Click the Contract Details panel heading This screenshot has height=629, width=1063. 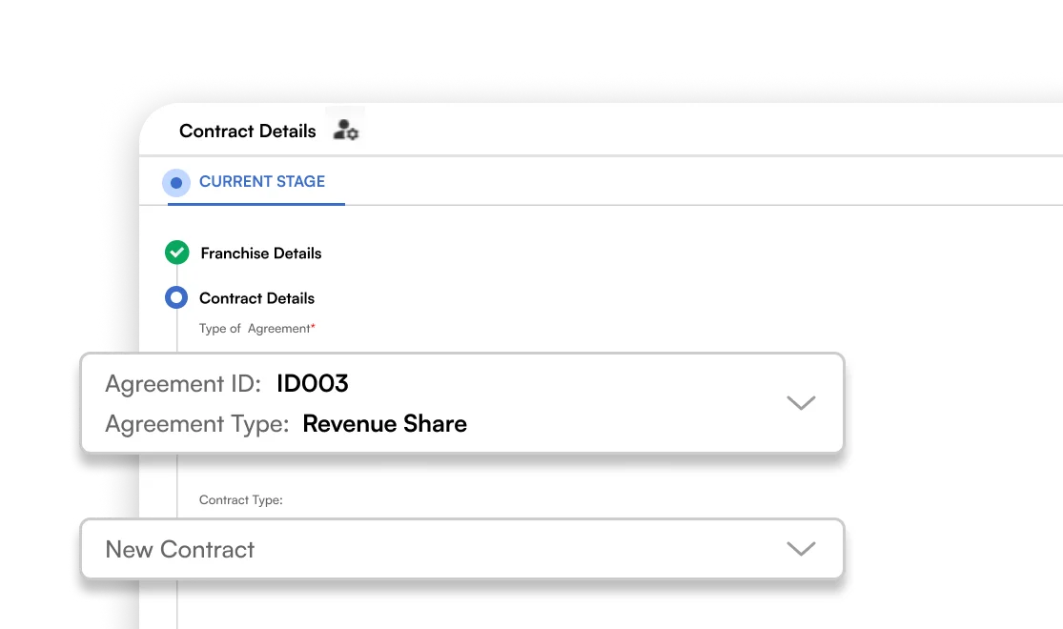coord(248,131)
